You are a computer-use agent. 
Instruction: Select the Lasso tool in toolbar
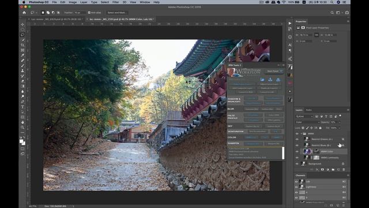tap(22, 35)
